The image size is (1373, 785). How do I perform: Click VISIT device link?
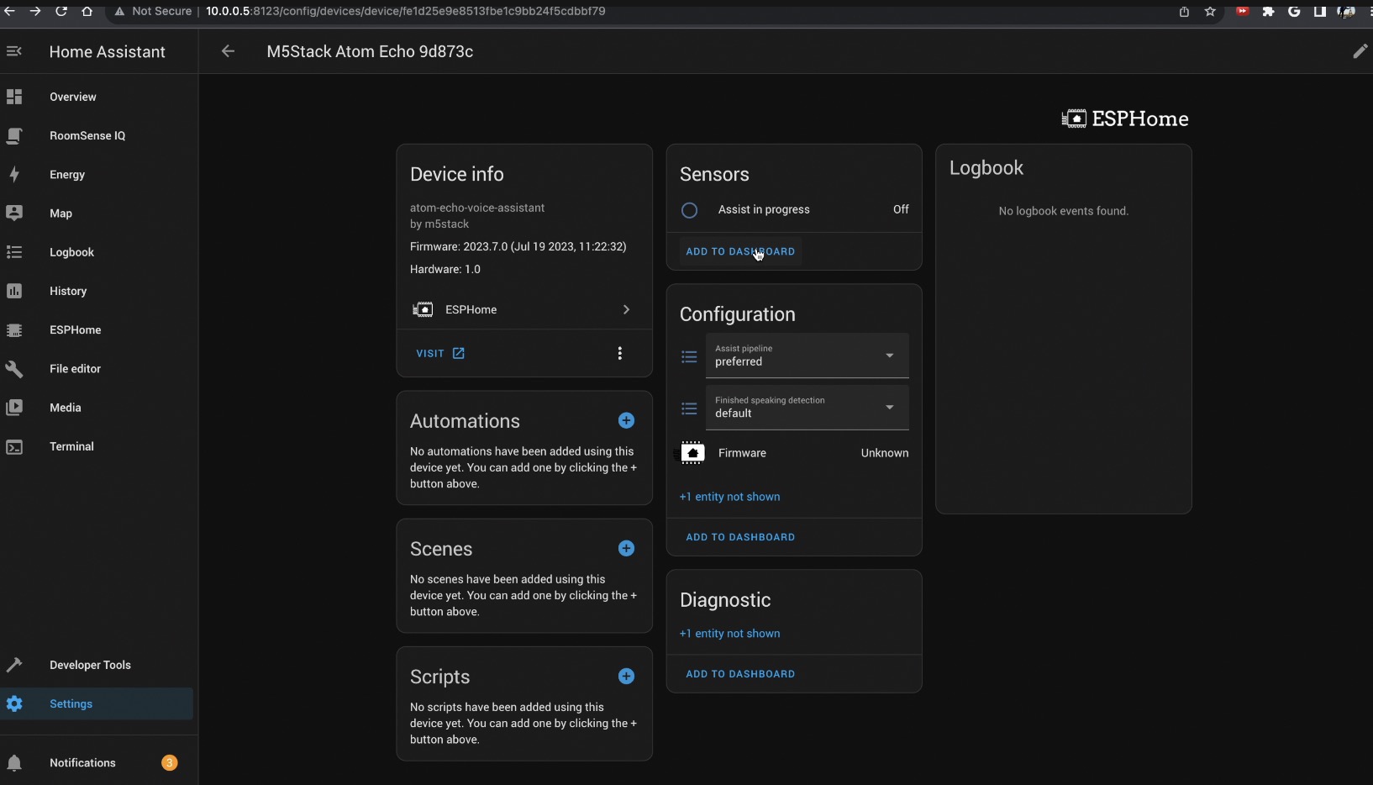440,354
